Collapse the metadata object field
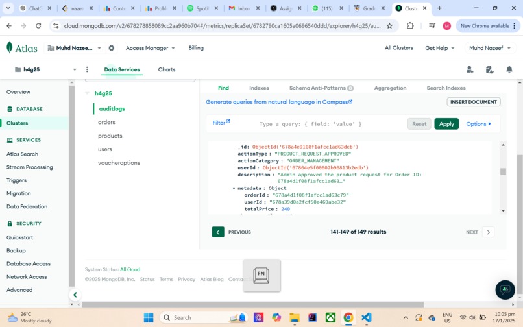Screen dimensions: 523x327 pyautogui.click(x=234, y=188)
